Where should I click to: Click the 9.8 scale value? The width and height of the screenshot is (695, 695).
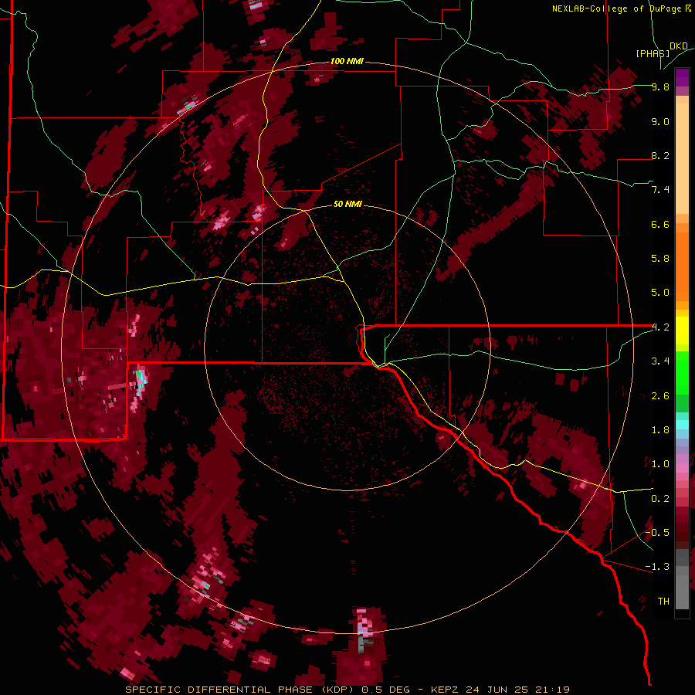[660, 86]
